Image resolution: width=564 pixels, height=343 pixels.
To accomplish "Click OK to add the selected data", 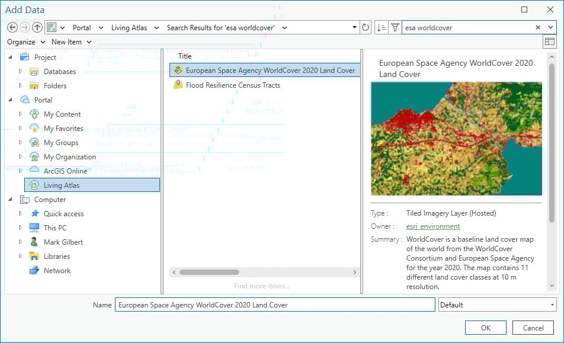I will pos(485,327).
